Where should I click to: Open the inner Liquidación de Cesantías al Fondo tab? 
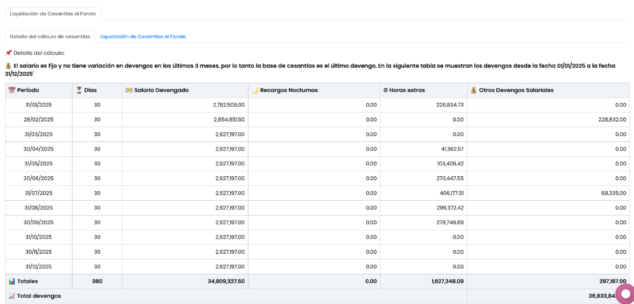(143, 37)
